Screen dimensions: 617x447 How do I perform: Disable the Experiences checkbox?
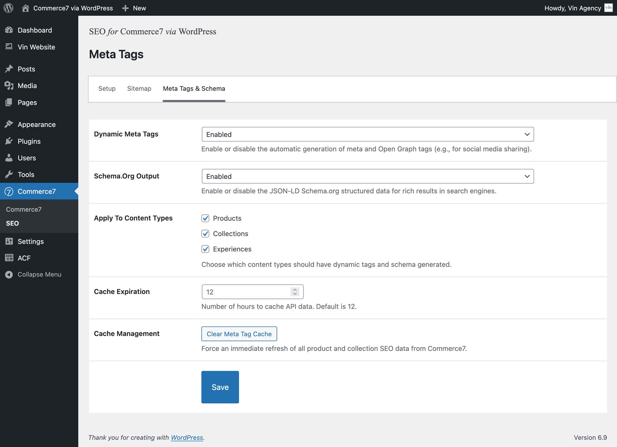(x=206, y=249)
